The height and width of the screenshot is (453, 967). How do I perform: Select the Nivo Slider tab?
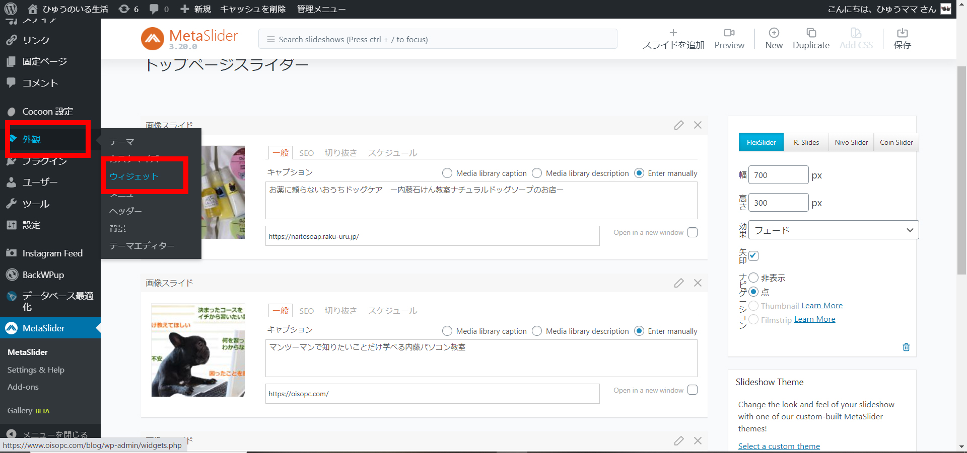click(851, 142)
